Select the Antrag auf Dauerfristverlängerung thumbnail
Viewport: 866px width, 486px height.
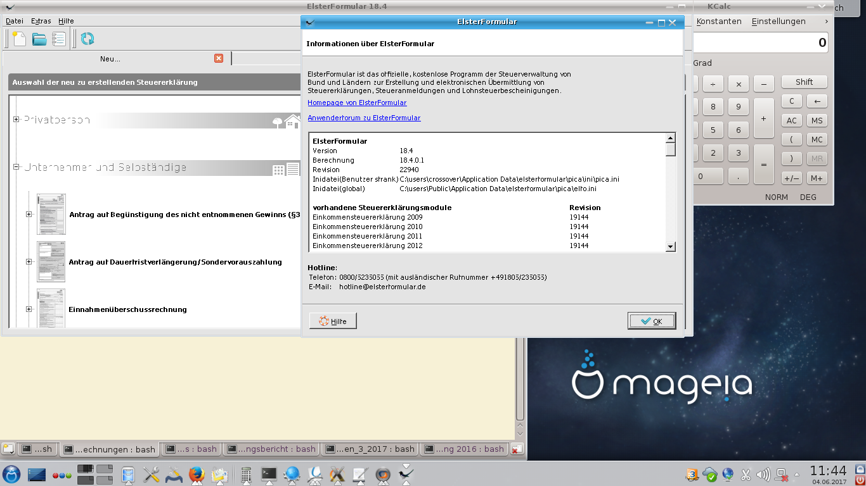(x=51, y=261)
